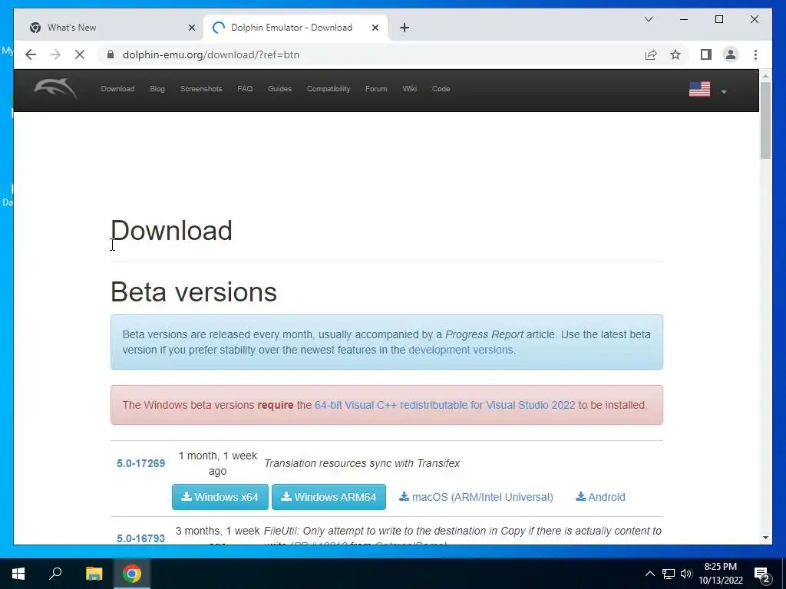
Task: Open the Windows Start menu
Action: click(x=18, y=574)
